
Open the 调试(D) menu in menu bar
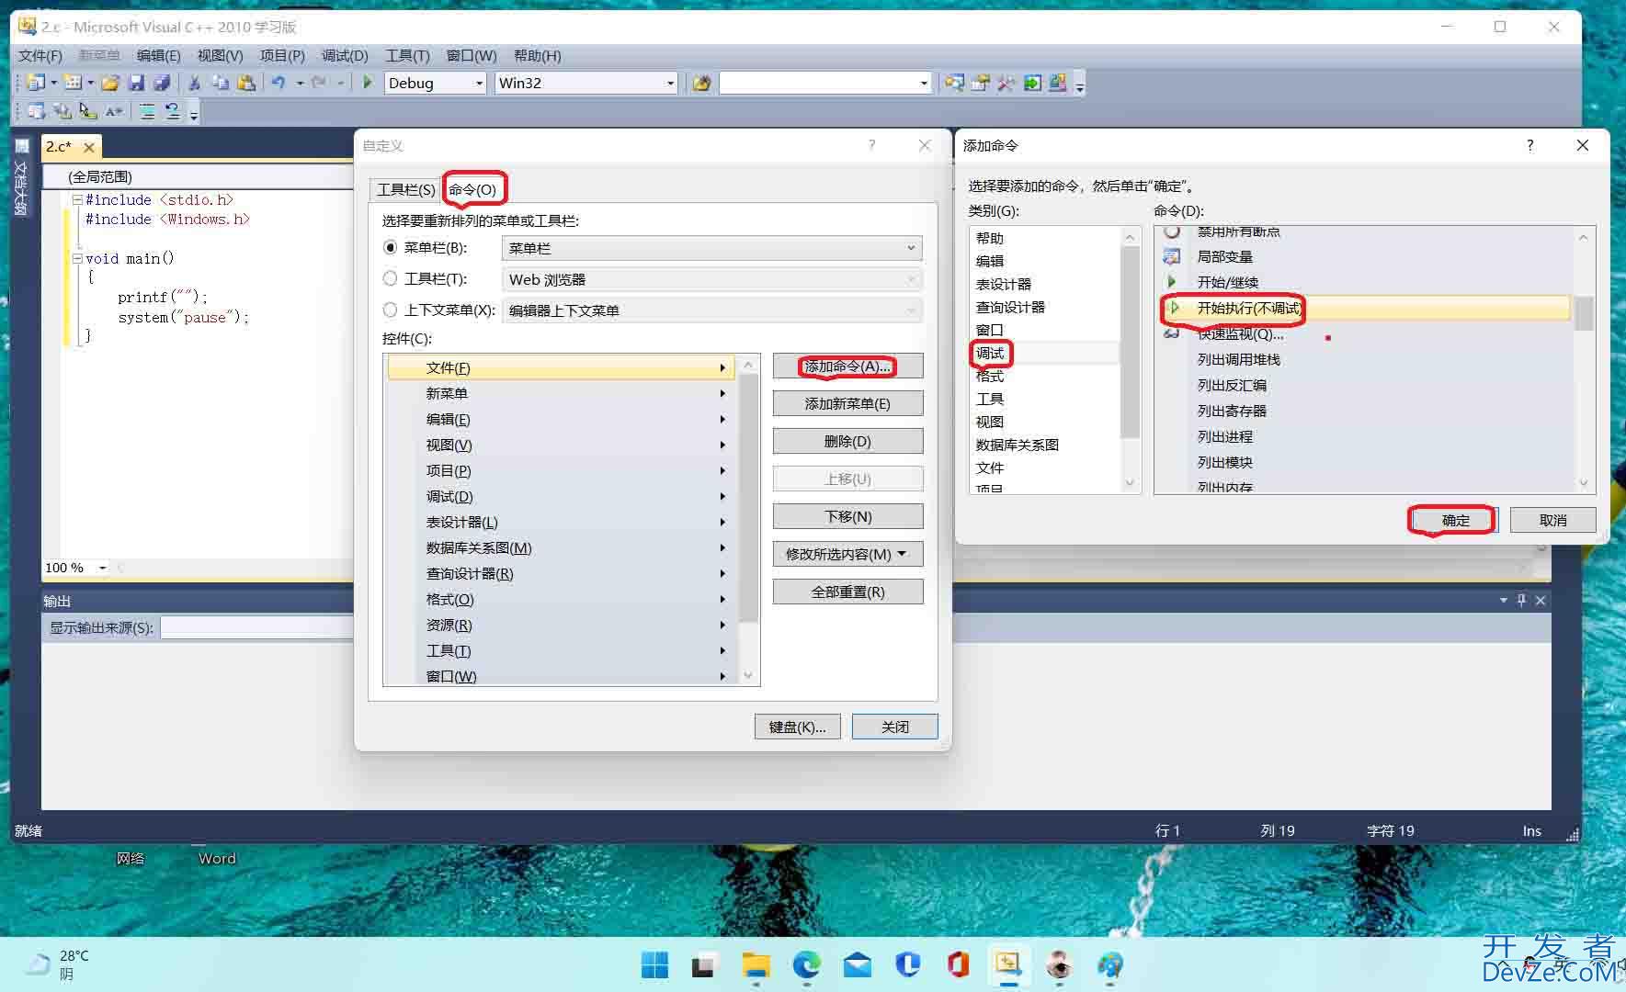point(345,56)
